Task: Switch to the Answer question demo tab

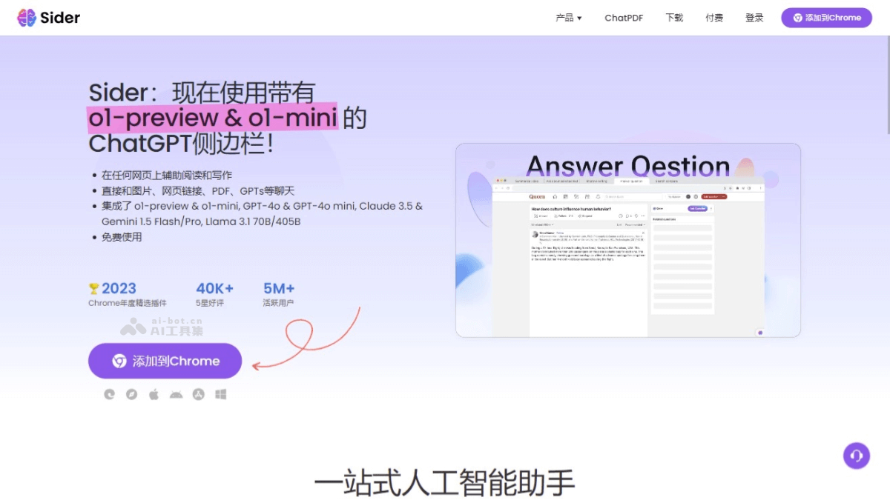Action: coord(630,181)
